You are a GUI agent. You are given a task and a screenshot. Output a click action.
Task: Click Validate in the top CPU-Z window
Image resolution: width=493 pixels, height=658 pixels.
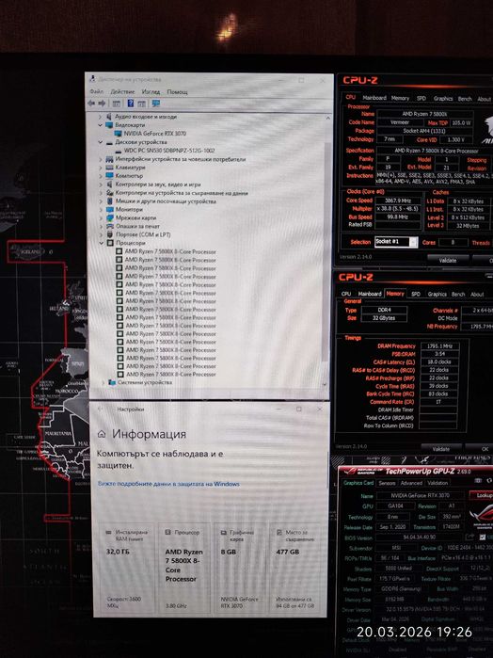point(448,260)
